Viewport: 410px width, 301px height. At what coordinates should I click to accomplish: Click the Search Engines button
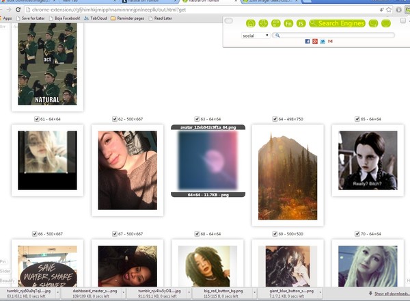coord(338,23)
